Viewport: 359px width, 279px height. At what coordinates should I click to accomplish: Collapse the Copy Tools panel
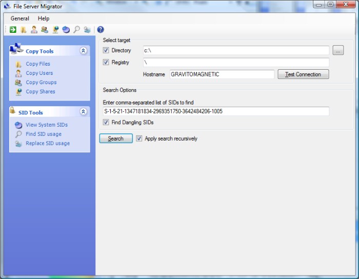pos(84,51)
